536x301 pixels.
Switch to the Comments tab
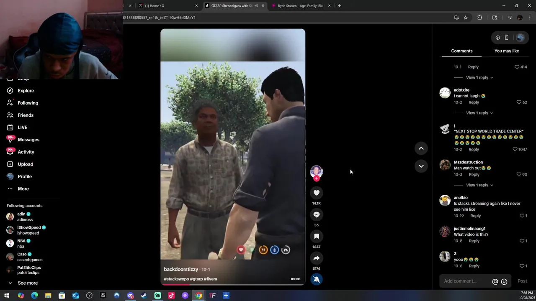[461, 51]
